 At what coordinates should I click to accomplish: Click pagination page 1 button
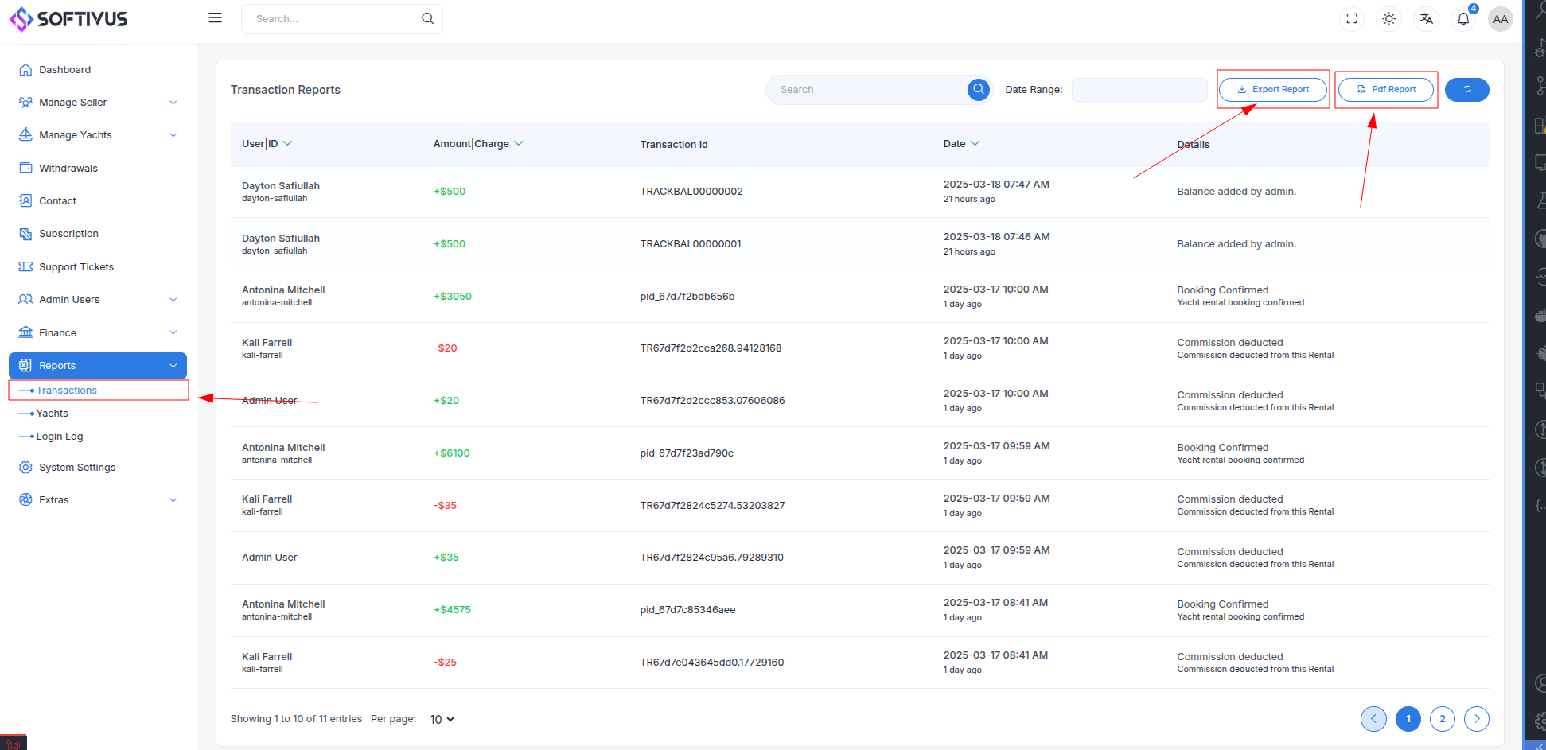[1408, 718]
